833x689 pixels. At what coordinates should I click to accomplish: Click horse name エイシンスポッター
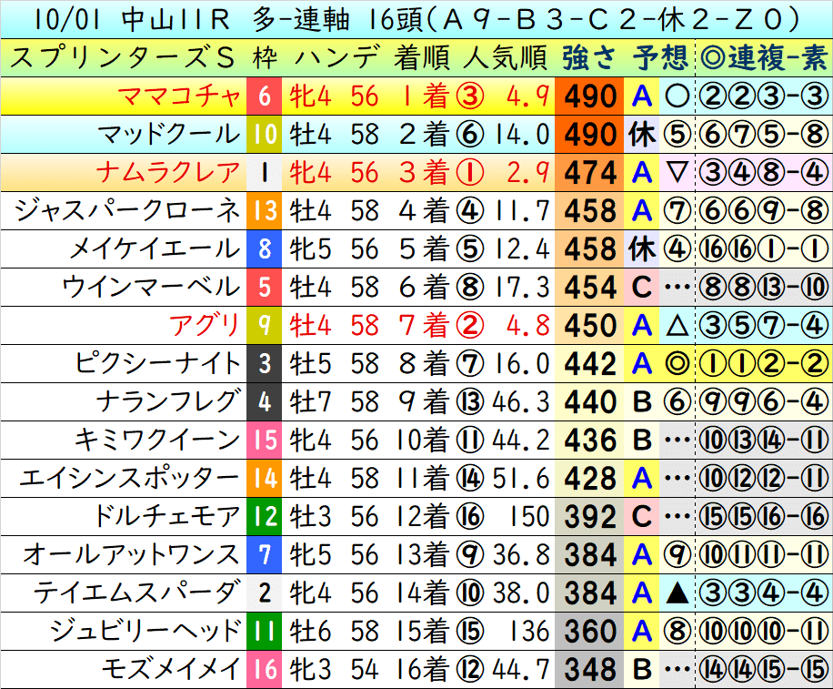click(130, 479)
